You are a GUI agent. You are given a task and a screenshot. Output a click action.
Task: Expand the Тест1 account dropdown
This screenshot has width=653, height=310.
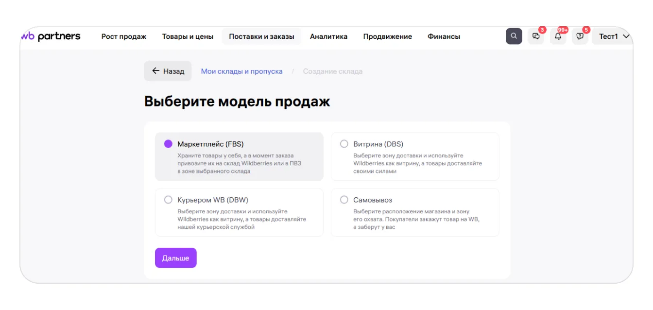click(x=614, y=36)
